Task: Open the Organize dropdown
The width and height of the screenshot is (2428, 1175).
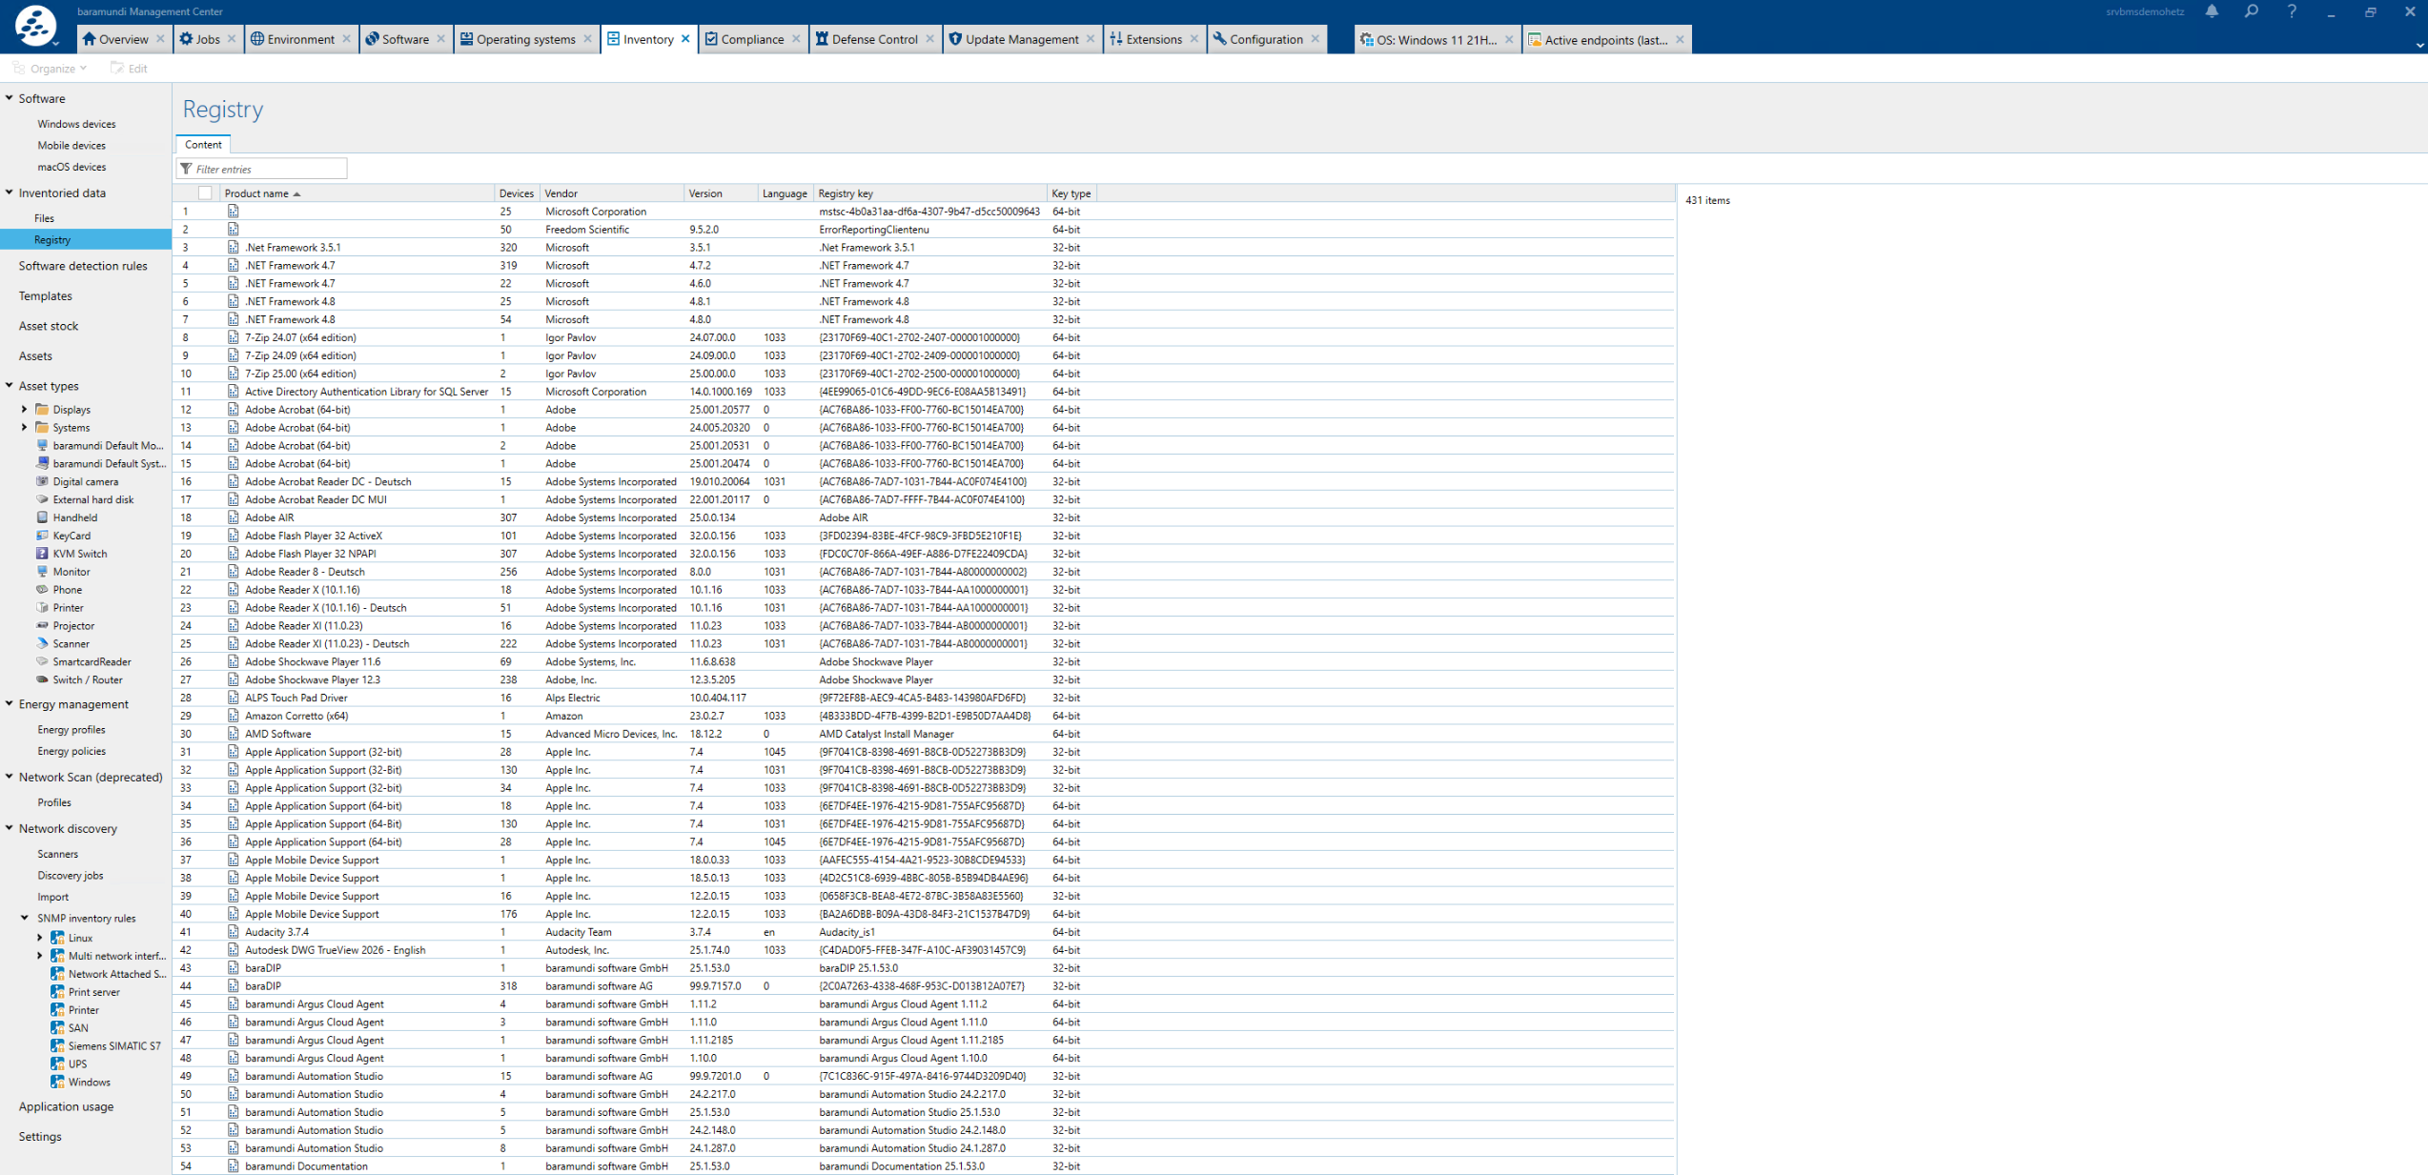Action: [51, 69]
